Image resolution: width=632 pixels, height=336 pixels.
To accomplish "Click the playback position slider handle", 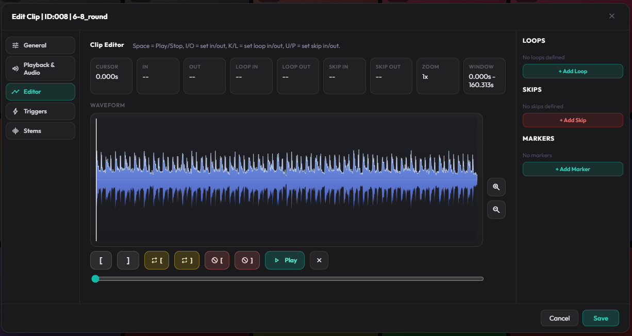I will coord(95,279).
